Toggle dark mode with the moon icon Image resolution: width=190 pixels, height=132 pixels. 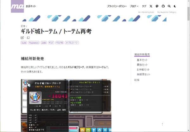tap(175, 6)
